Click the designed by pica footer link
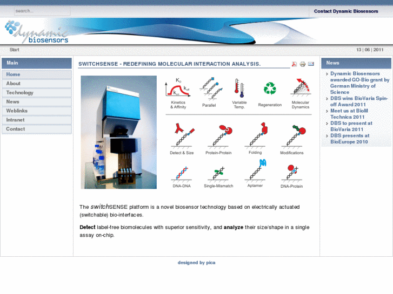Image resolution: width=393 pixels, height=294 pixels. (197, 263)
